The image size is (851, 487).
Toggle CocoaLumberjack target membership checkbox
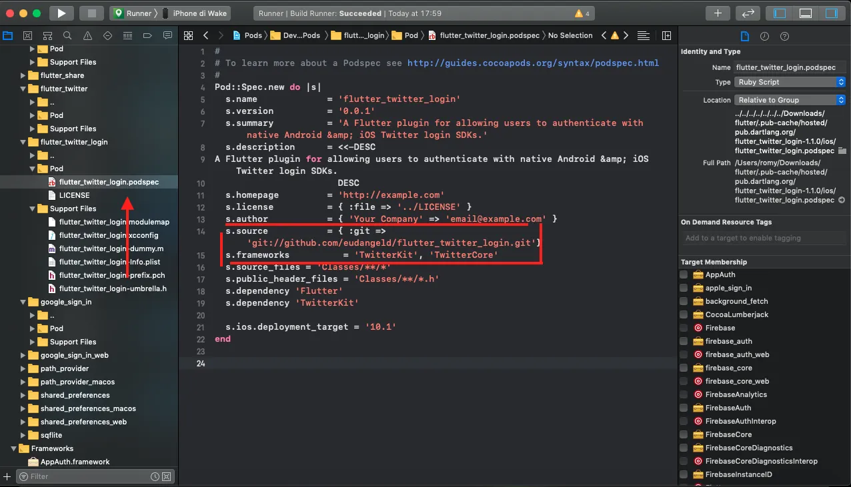click(x=684, y=314)
